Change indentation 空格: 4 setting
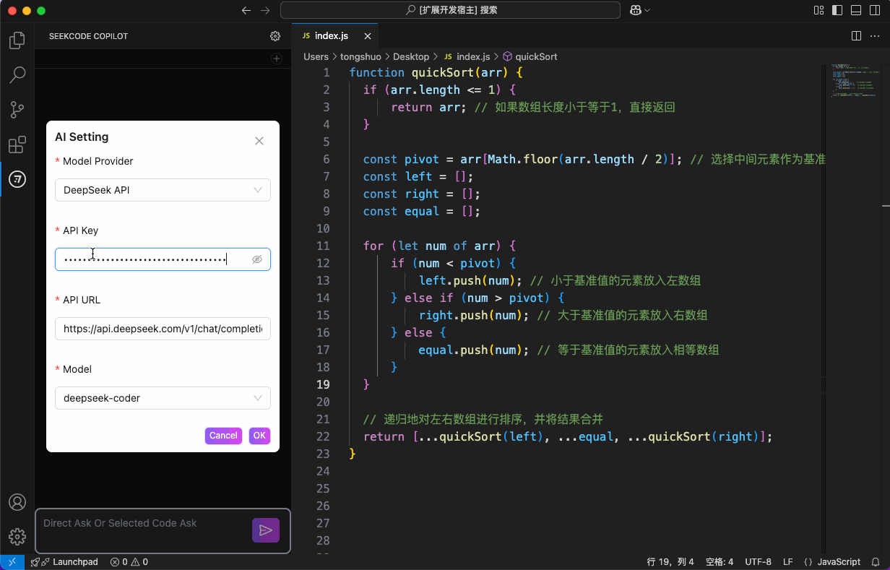Image resolution: width=890 pixels, height=570 pixels. click(720, 562)
